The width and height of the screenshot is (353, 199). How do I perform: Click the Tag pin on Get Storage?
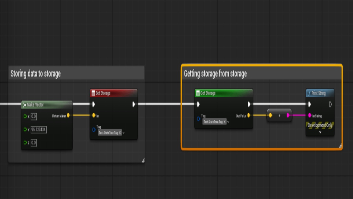199,119
